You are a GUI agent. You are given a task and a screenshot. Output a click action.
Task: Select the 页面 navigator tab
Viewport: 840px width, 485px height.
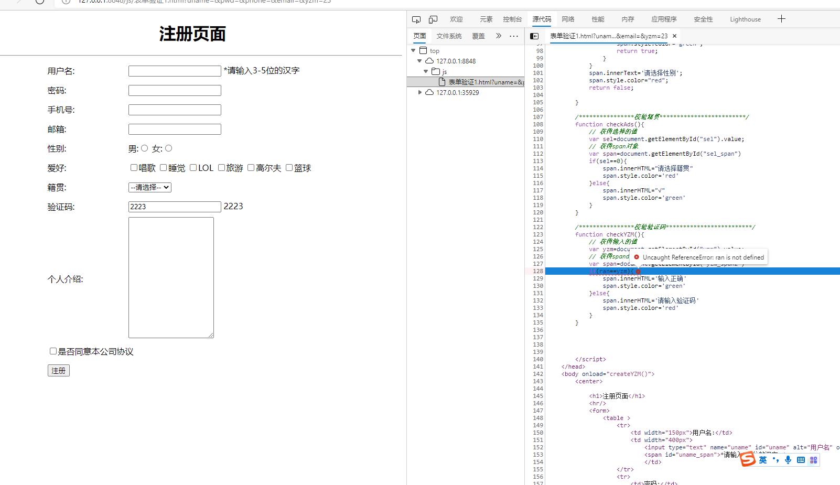click(x=419, y=36)
